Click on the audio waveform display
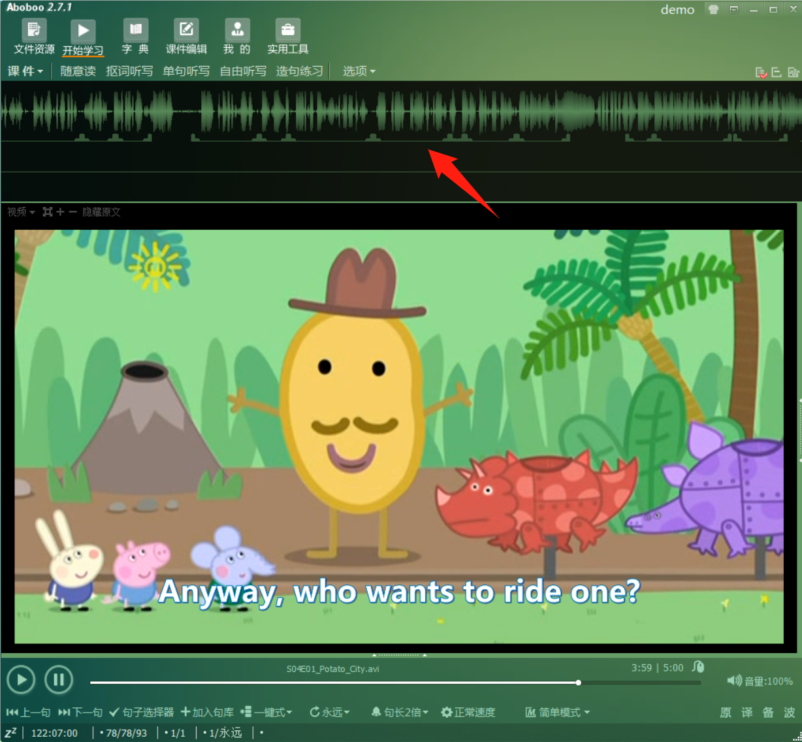The height and width of the screenshot is (742, 802). pos(401,111)
